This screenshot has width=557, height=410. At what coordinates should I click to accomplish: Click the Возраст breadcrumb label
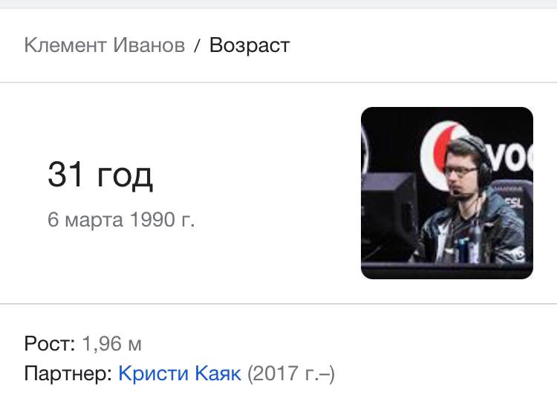tap(250, 45)
